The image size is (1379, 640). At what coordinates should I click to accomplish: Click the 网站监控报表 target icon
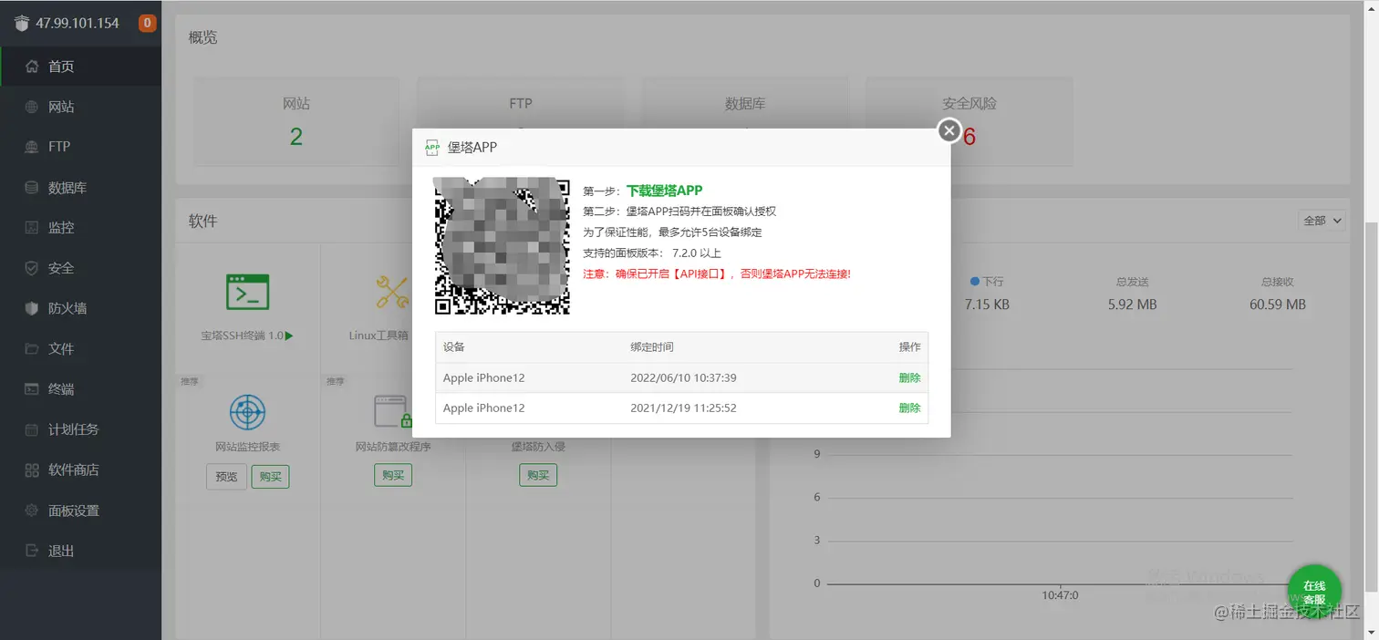247,412
